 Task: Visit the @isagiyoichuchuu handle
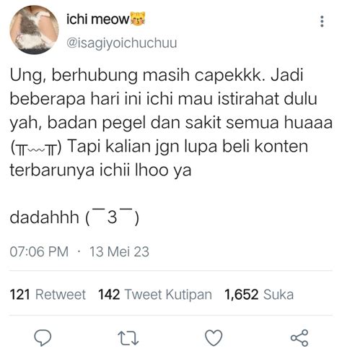point(121,43)
